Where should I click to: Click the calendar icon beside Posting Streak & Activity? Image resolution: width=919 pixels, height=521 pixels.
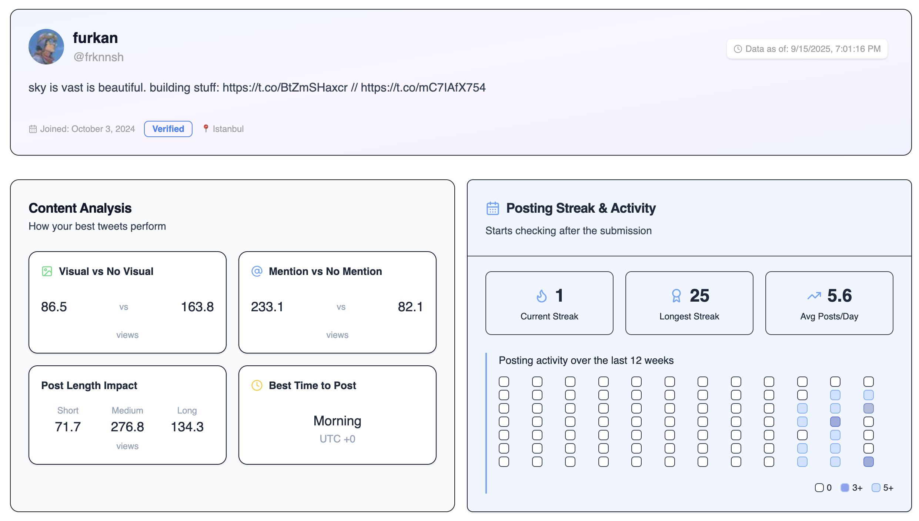click(x=492, y=208)
